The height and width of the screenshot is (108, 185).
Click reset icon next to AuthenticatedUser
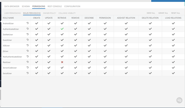point(28,29)
